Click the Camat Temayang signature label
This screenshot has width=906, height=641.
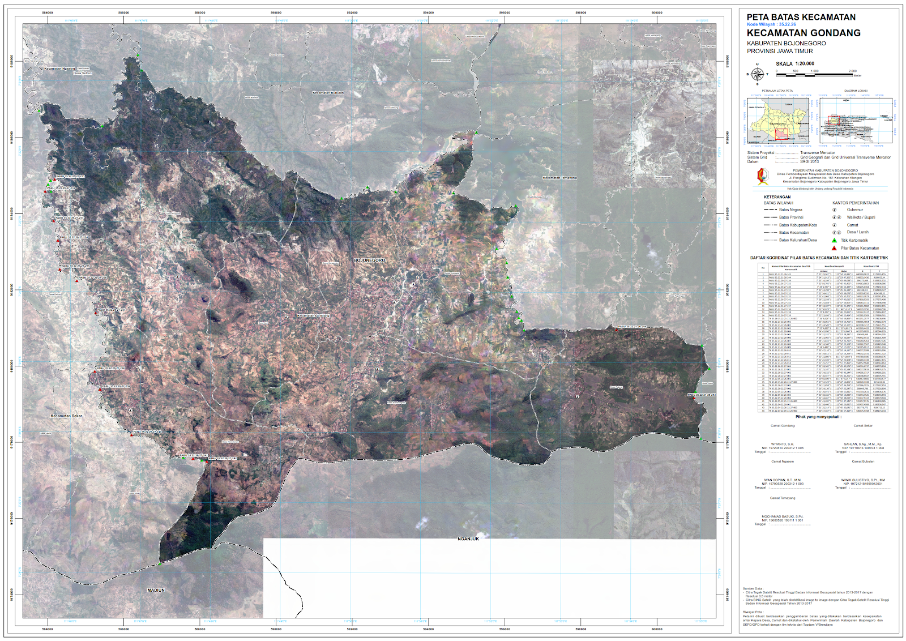click(x=783, y=498)
